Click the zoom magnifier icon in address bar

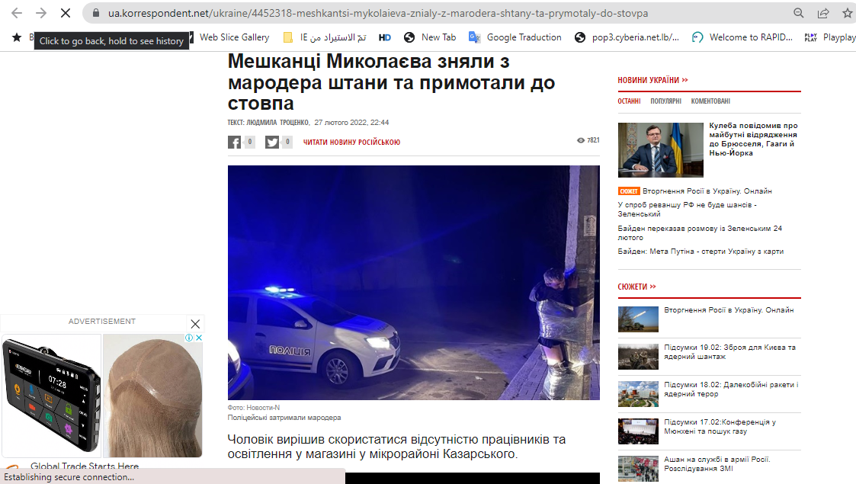click(x=799, y=13)
